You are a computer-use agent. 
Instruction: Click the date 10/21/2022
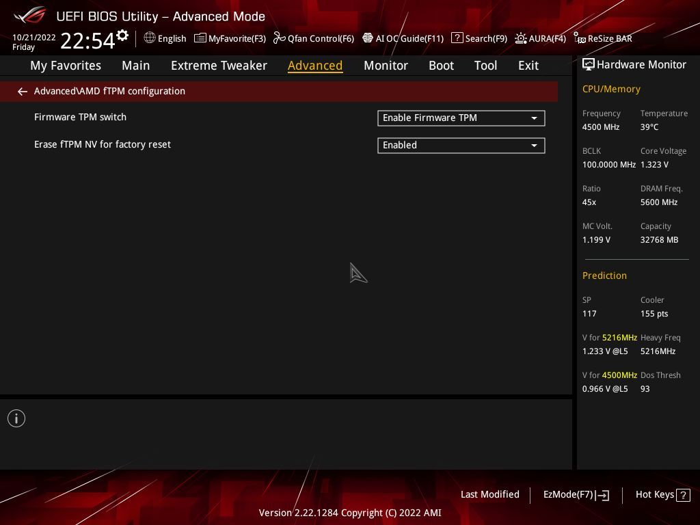pyautogui.click(x=34, y=38)
